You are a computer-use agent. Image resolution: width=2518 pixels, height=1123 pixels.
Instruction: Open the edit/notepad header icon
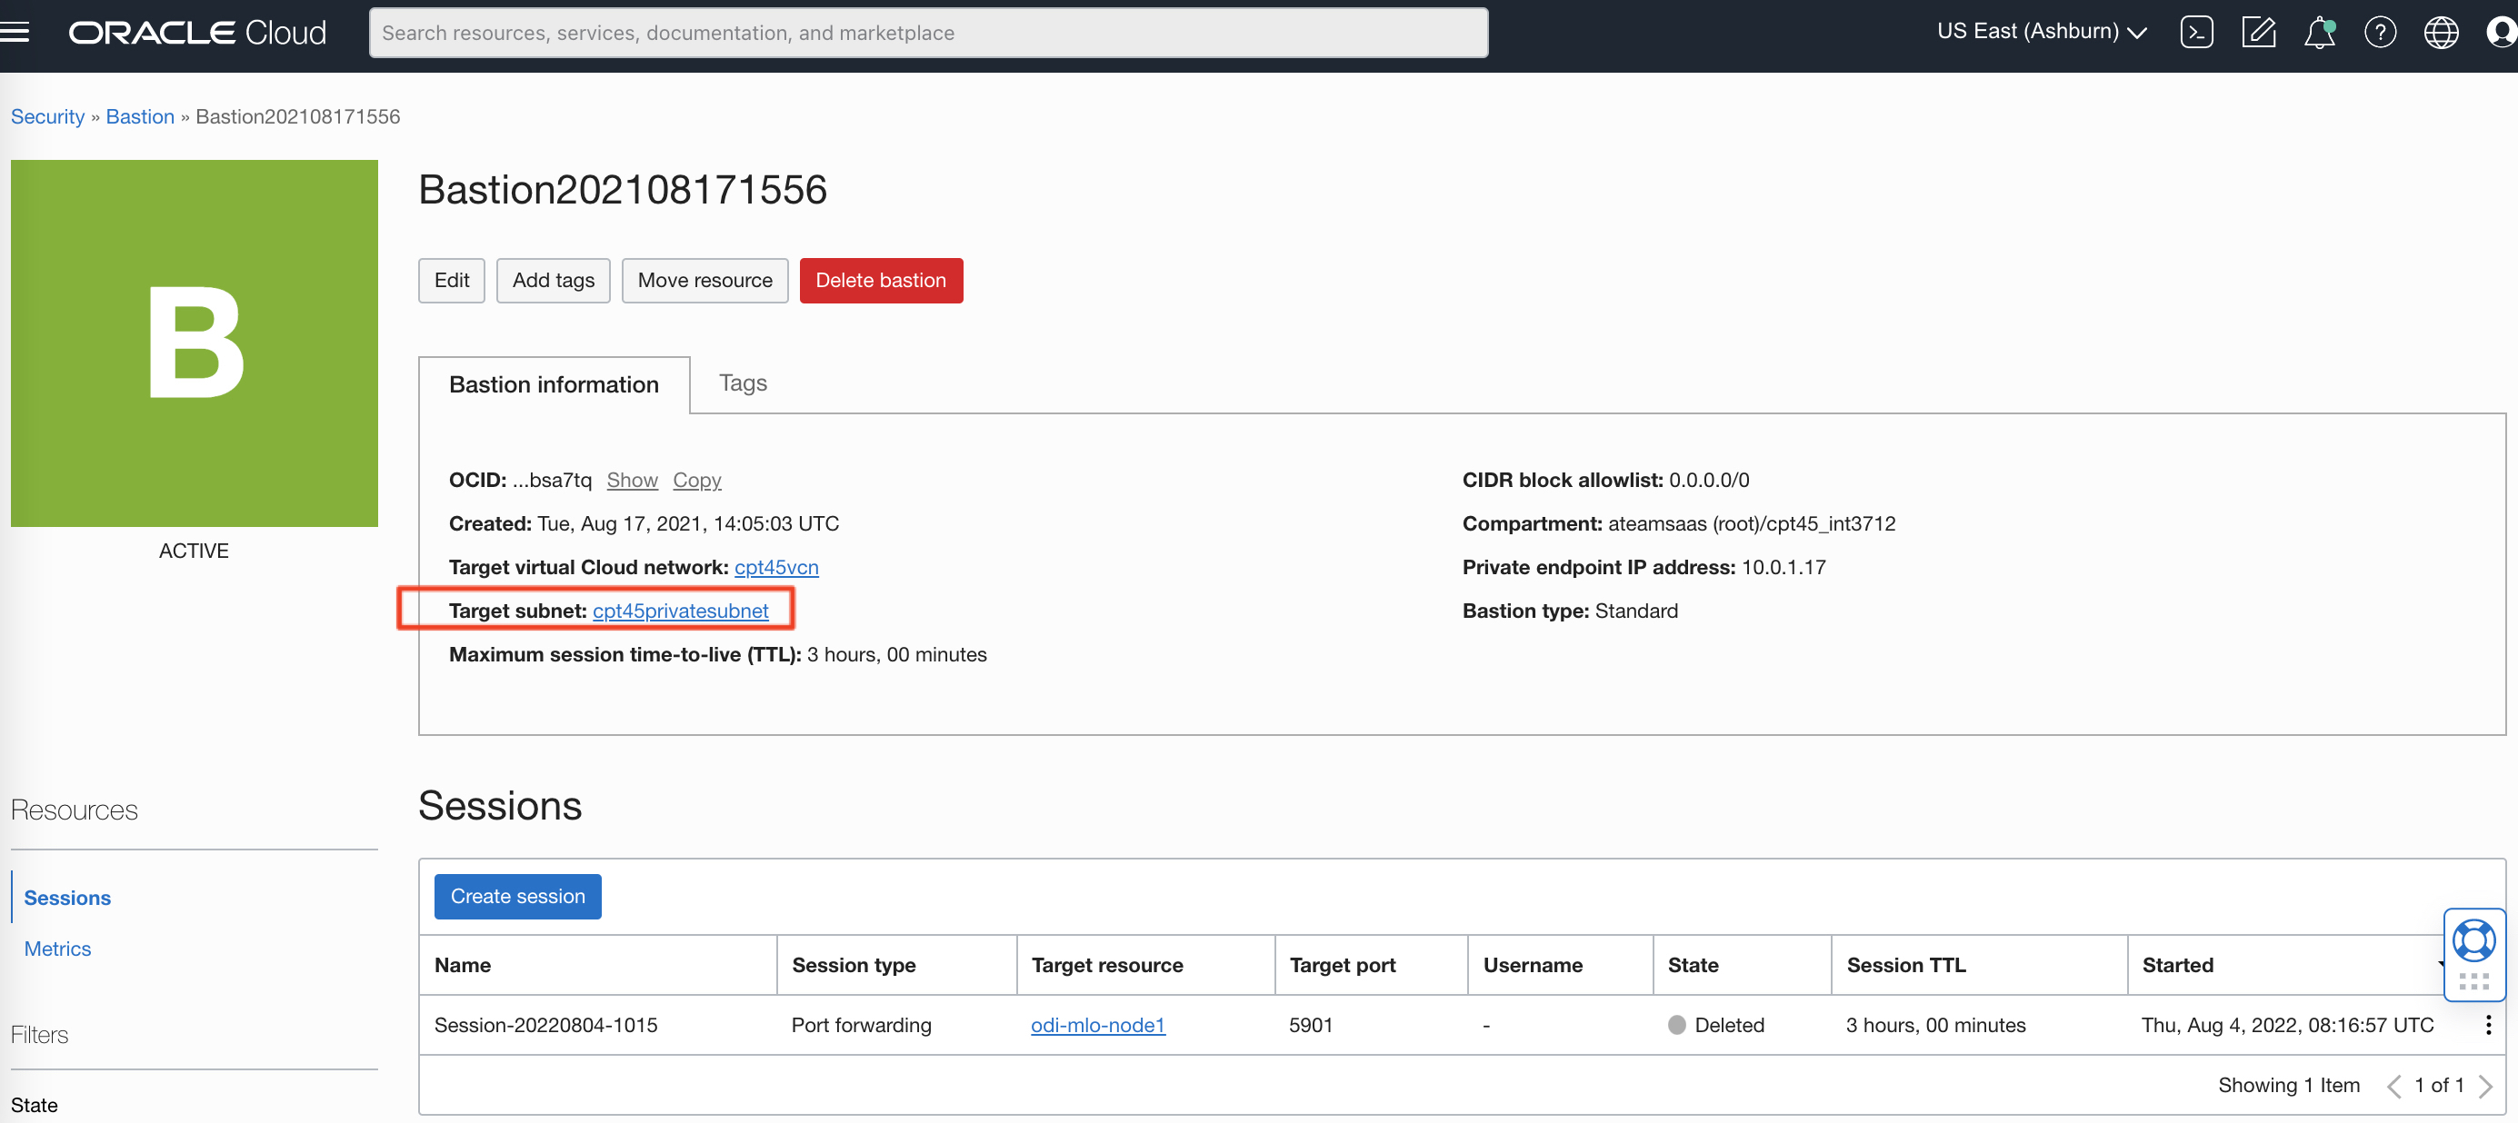pos(2257,32)
